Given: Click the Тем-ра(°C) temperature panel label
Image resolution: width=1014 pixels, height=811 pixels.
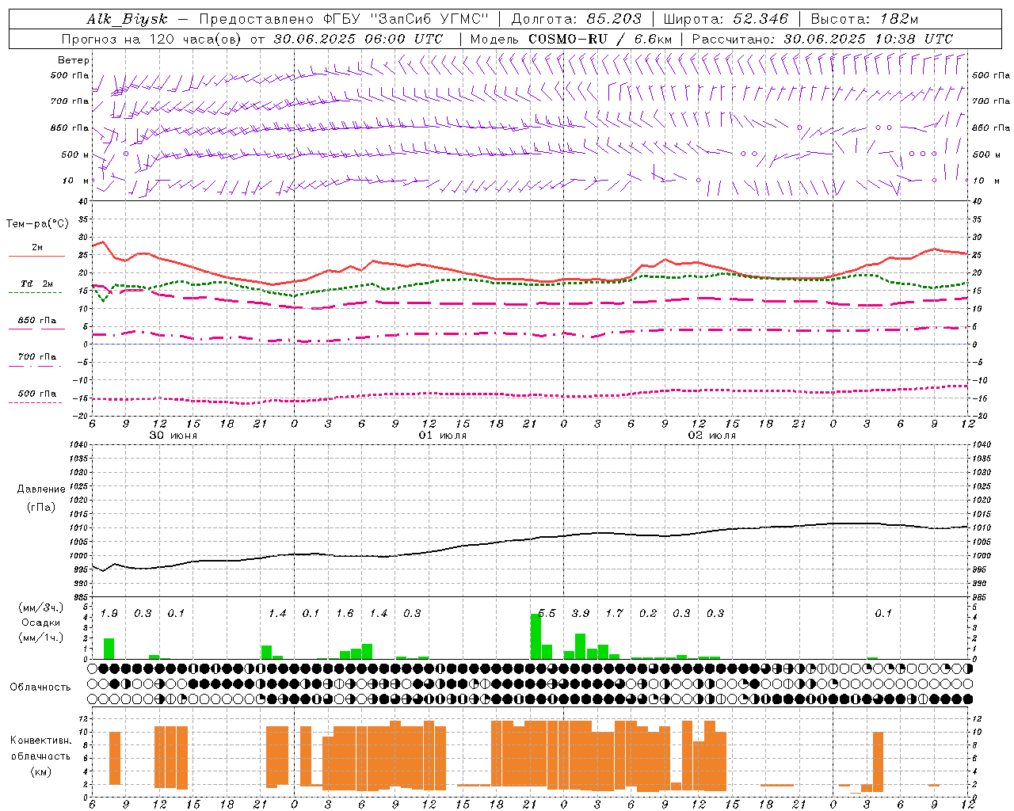Looking at the screenshot, I should tap(37, 224).
